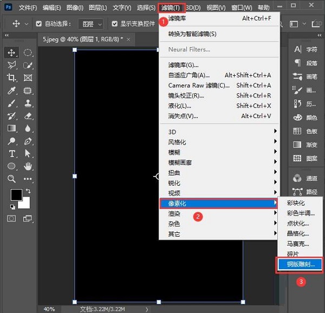Select the Move tool in the toolbox

(11, 53)
